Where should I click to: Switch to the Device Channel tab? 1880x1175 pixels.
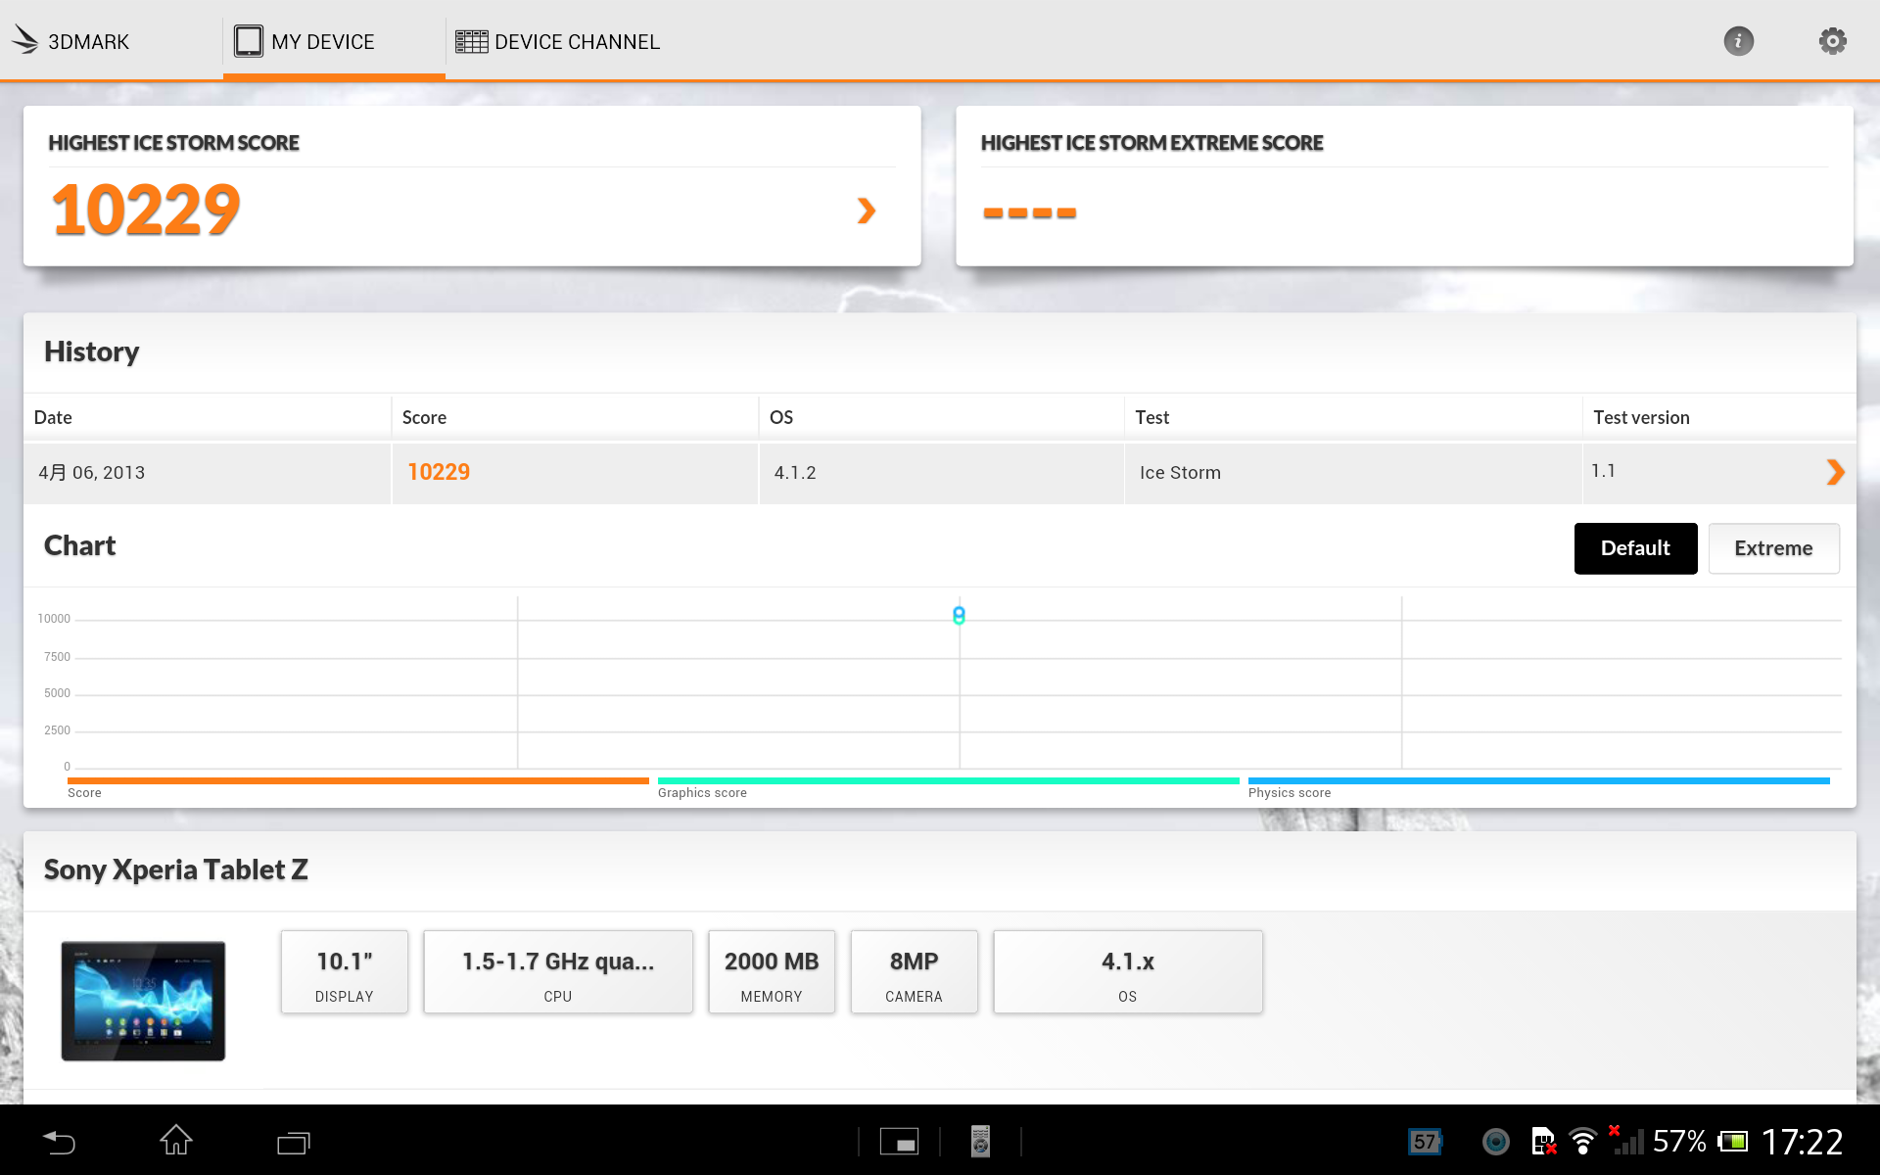coord(558,41)
